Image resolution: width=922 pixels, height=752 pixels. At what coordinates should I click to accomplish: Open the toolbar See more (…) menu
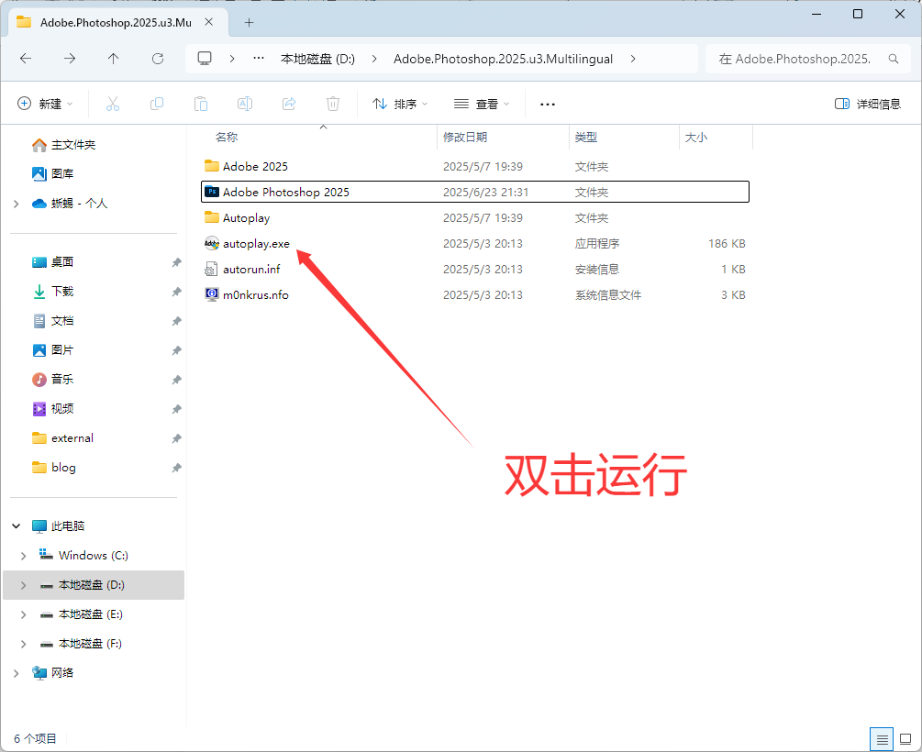548,104
